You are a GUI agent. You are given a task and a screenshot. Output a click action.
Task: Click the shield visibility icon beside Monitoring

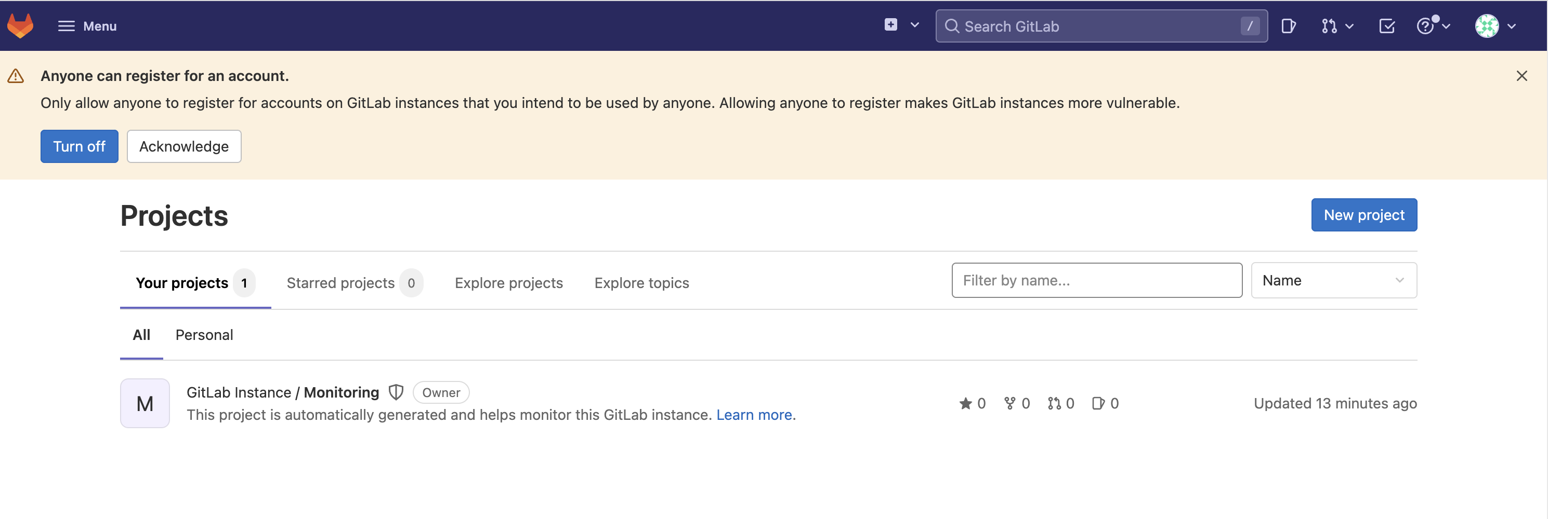(396, 392)
